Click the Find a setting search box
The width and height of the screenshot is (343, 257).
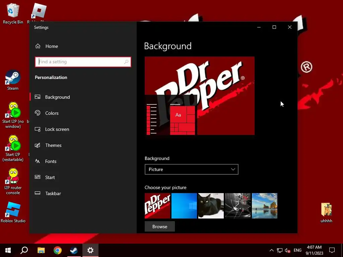point(83,62)
